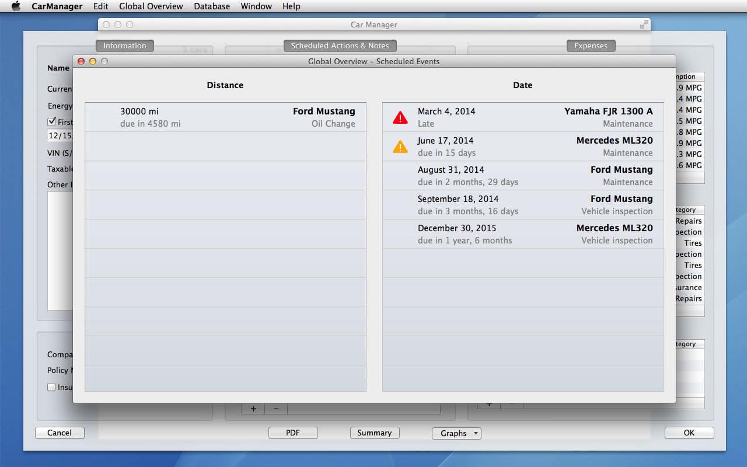Click the Cancel button
Screen dimensions: 747x467
pyautogui.click(x=60, y=433)
